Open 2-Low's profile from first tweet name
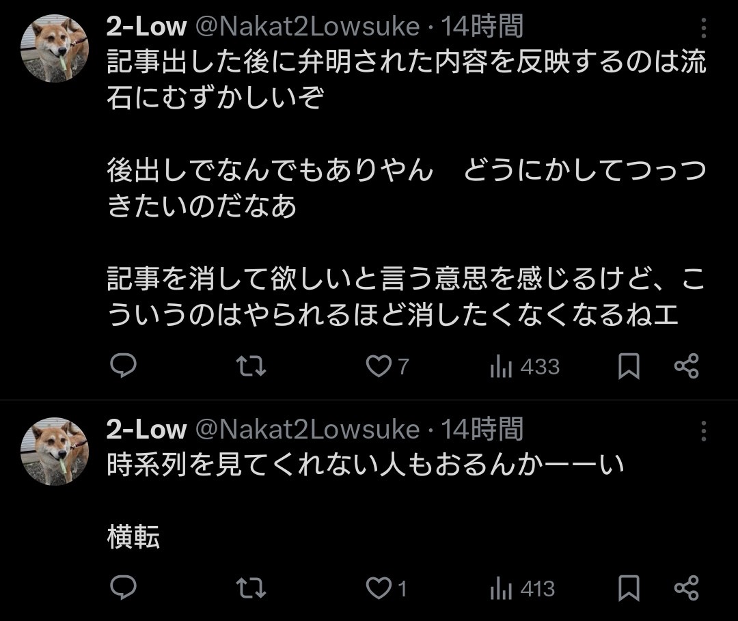The image size is (738, 621). click(146, 27)
